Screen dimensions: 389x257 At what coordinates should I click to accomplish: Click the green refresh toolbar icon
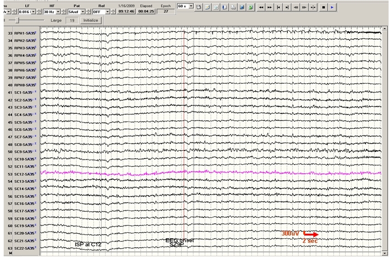250,8
